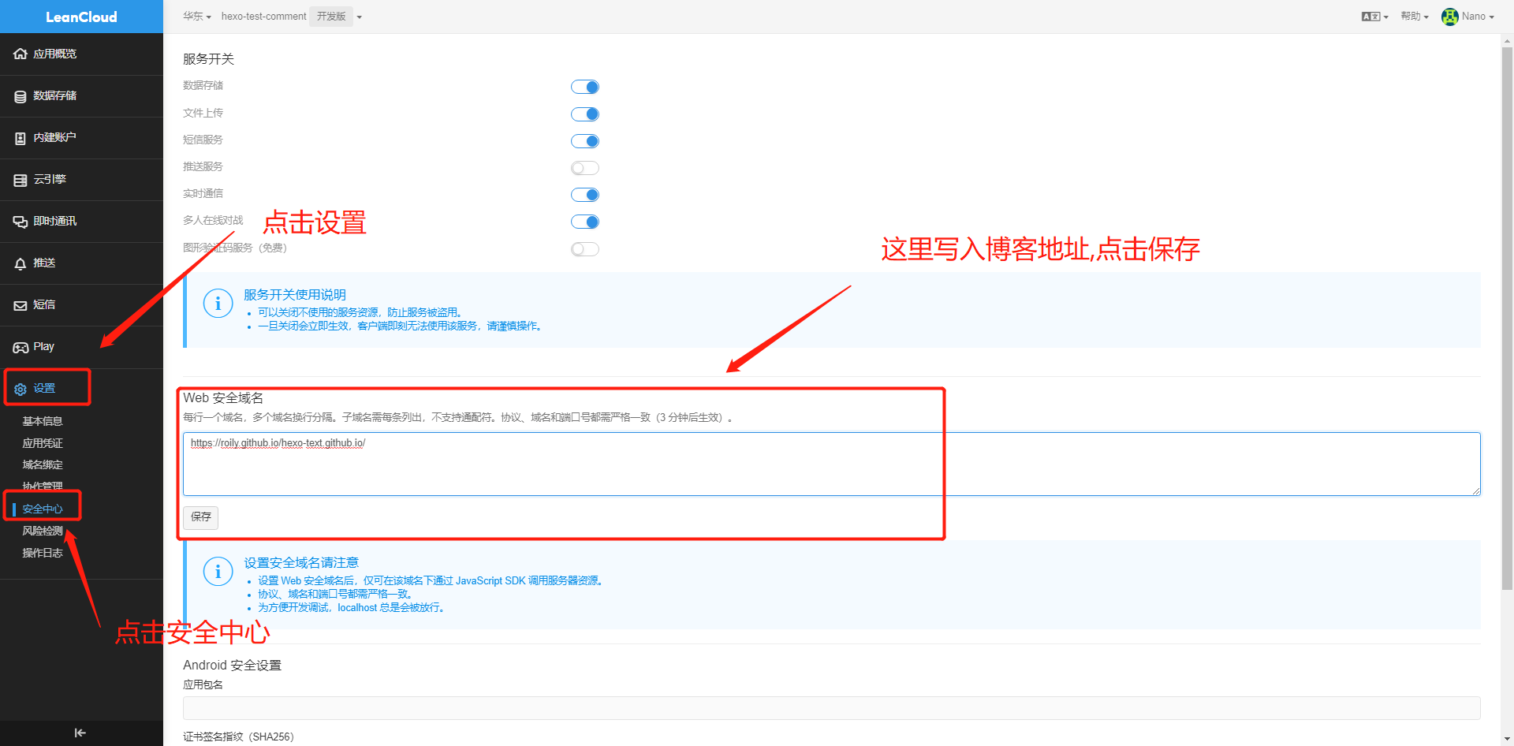The width and height of the screenshot is (1514, 746).
Task: Click the Nano user avatar
Action: [x=1449, y=17]
